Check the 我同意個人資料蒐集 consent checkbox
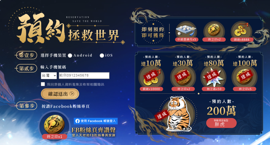This screenshot has width=270, height=145. (43, 84)
